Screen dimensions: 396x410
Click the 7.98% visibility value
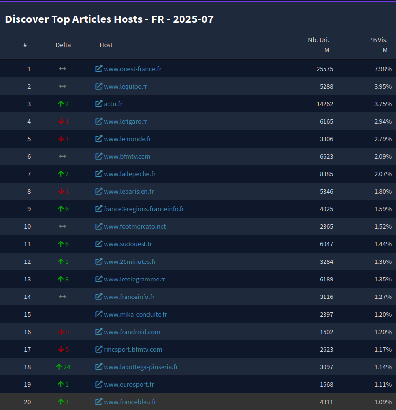383,69
